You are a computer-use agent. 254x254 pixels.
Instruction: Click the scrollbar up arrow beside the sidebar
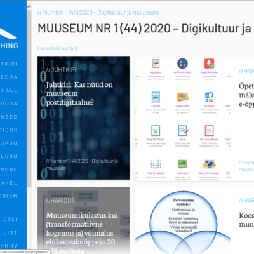pyautogui.click(x=29, y=6)
